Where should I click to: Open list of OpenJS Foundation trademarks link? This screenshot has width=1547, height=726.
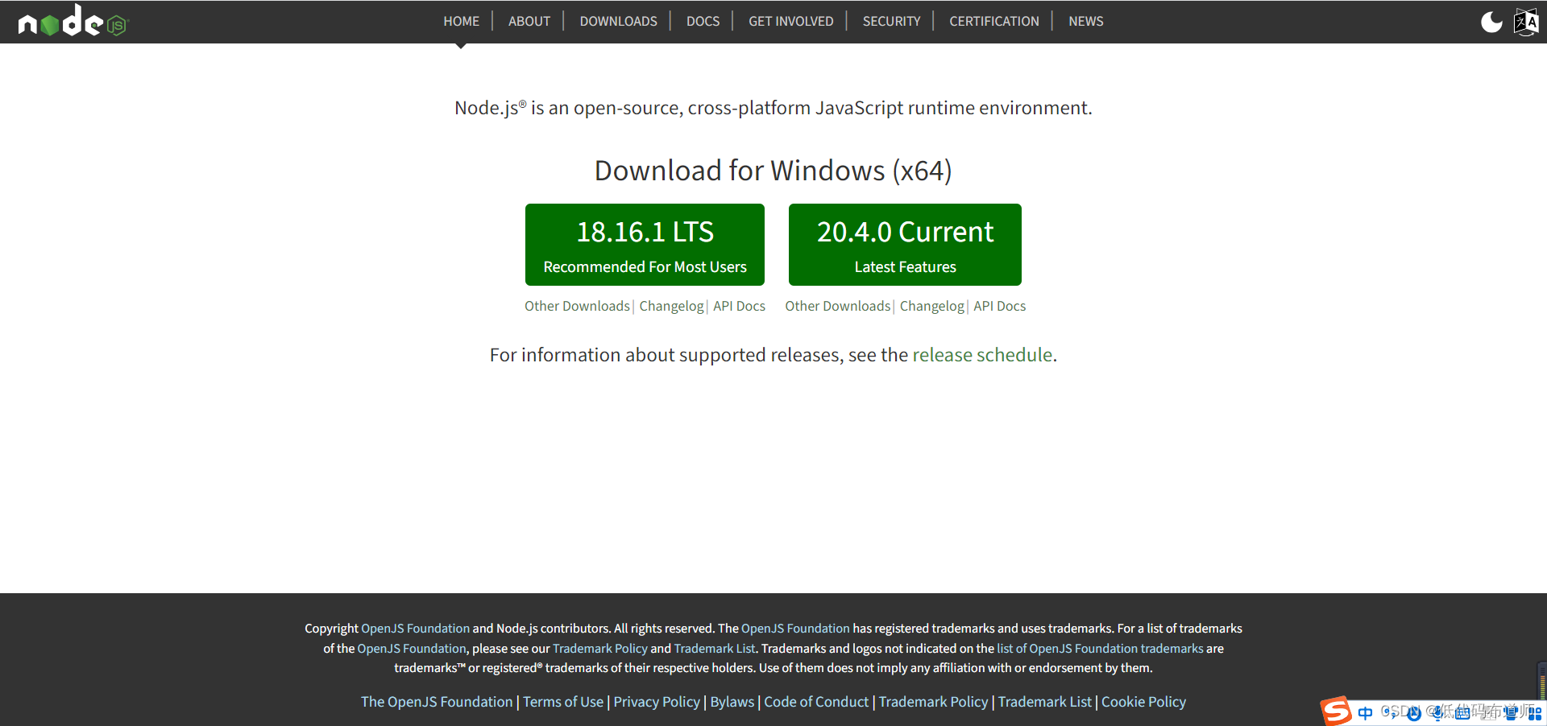[1100, 649]
